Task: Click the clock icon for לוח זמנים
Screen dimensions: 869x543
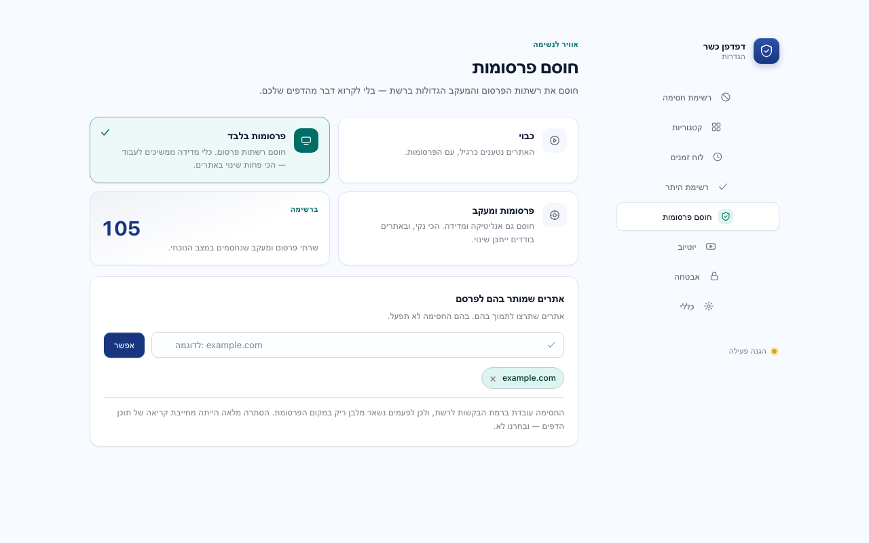Action: (x=718, y=157)
